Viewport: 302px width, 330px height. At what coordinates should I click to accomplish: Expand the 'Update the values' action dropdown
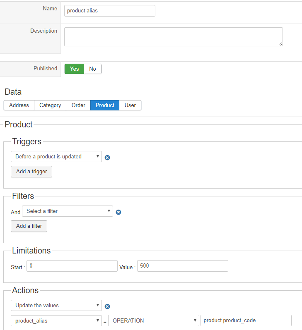tap(56, 305)
